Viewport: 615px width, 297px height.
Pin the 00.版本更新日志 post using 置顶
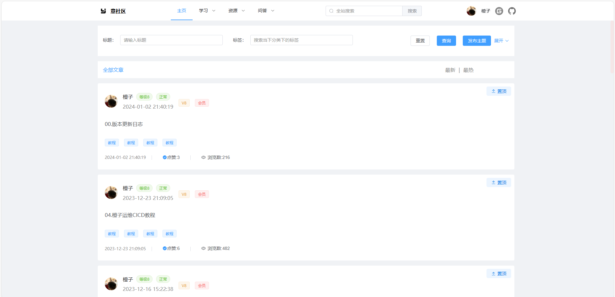coord(499,91)
